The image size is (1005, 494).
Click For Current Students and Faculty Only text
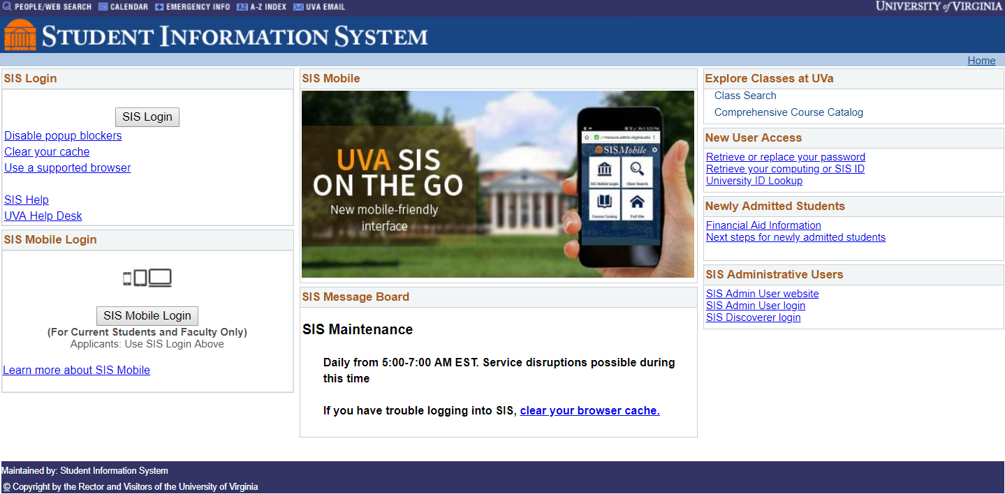[147, 332]
